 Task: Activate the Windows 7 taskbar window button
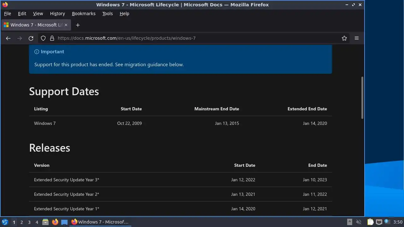point(100,222)
